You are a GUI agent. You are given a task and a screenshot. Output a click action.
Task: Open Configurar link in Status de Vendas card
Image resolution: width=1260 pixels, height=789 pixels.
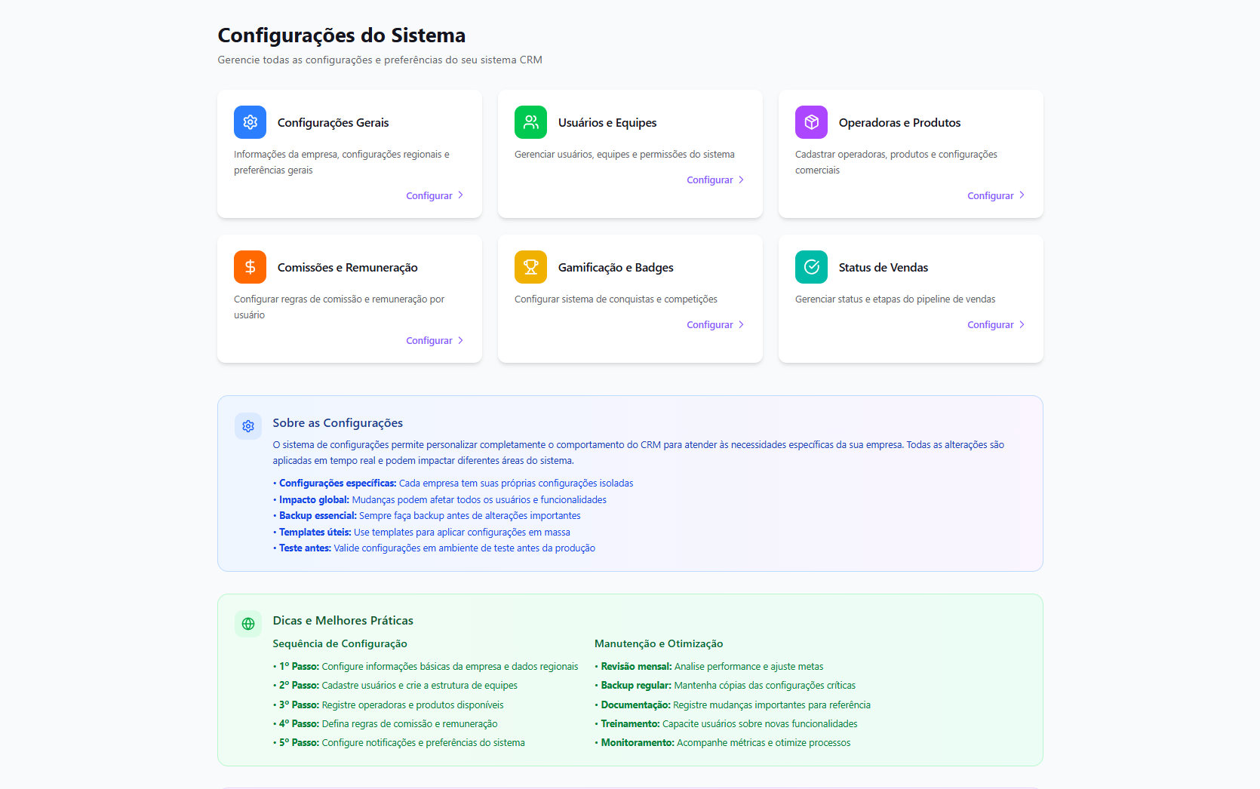991,324
